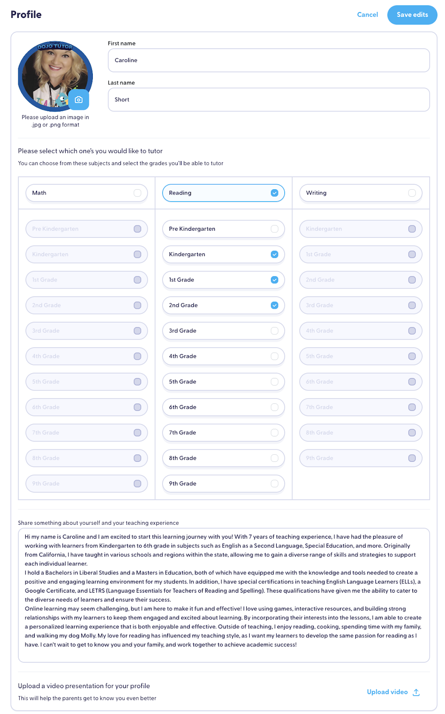Enable the Writing subject option
This screenshot has width=445, height=714.
pyautogui.click(x=412, y=193)
